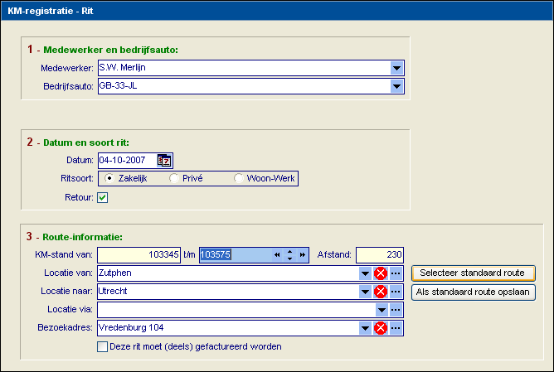Open browse dialog for Locatie van
The width and height of the screenshot is (554, 372).
coord(396,273)
